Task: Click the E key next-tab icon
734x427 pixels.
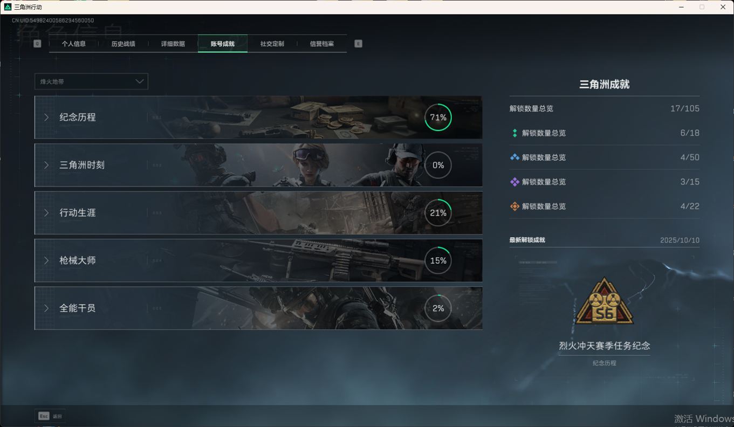Action: click(x=358, y=44)
